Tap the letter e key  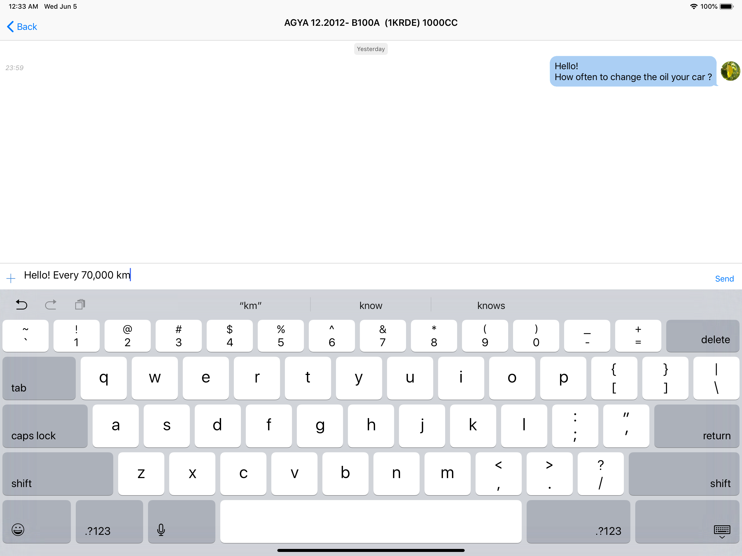206,378
